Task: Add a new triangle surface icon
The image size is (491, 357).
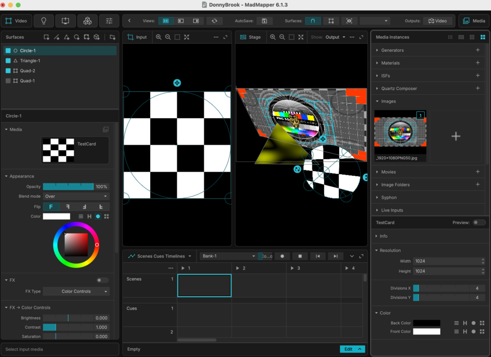Action: coord(67,37)
